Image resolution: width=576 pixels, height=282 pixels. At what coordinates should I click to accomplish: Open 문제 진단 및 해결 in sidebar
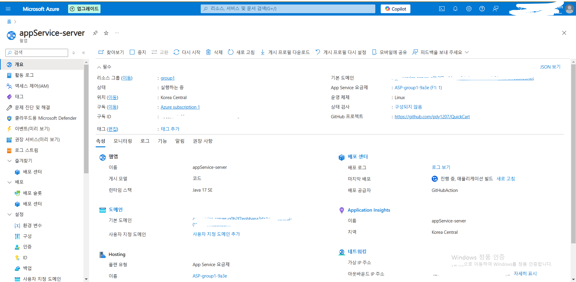point(42,107)
